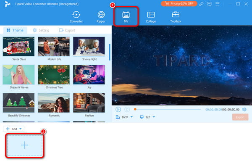Open the Converter module
The width and height of the screenshot is (252, 163).
click(76, 17)
